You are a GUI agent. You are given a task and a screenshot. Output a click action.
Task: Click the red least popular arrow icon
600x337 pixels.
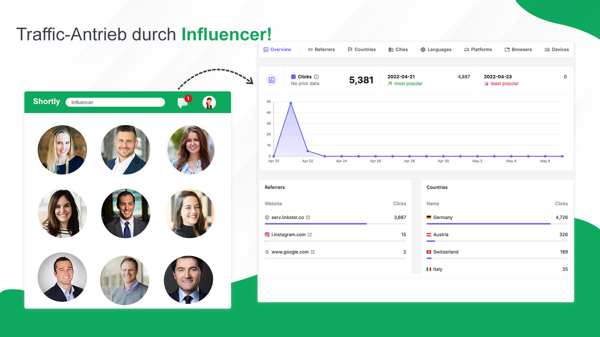[486, 84]
